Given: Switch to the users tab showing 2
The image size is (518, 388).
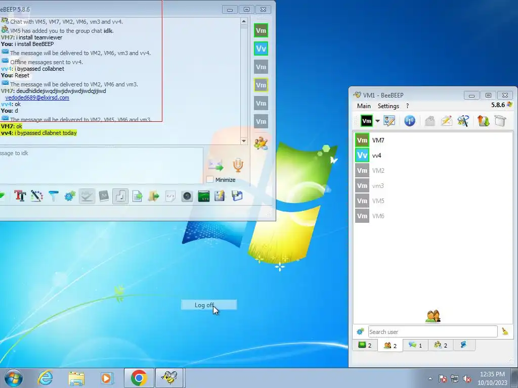Looking at the screenshot, I should [390, 345].
